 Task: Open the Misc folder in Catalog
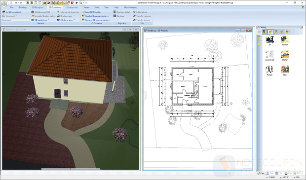(285, 71)
